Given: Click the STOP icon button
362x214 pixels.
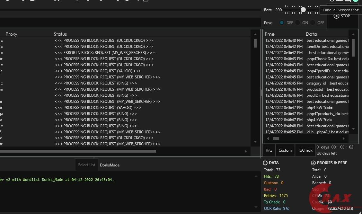Looking at the screenshot, I should coord(336,16).
